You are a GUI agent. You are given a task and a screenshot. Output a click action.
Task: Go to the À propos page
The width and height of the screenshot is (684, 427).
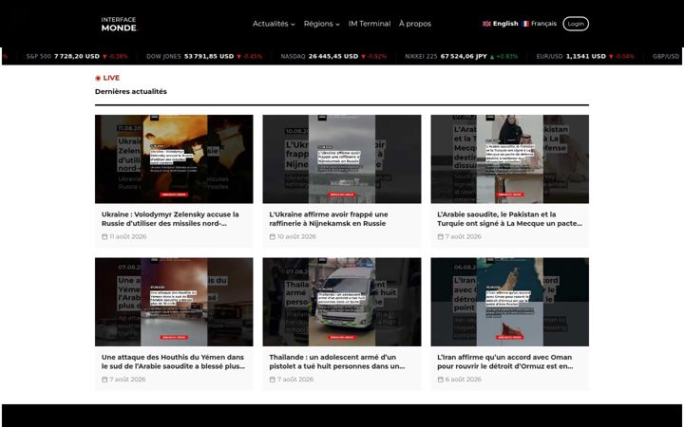point(415,24)
